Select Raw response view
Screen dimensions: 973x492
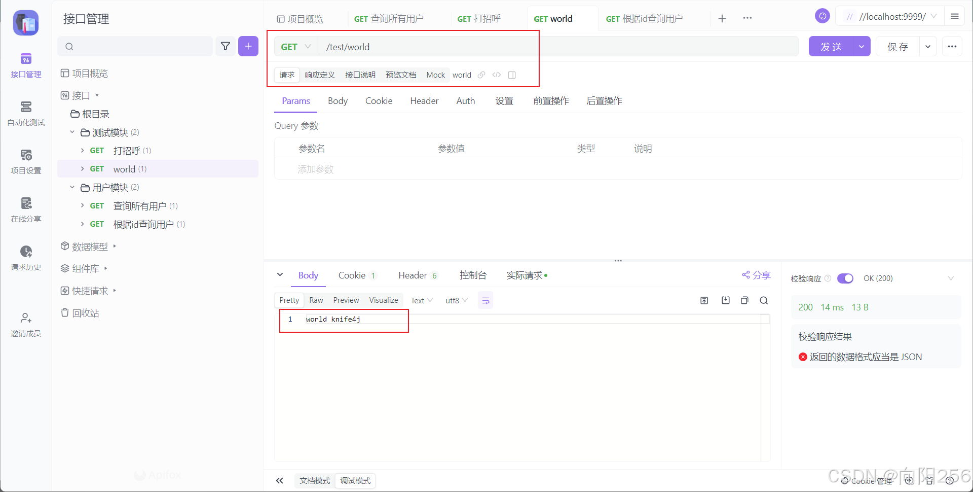(x=316, y=300)
